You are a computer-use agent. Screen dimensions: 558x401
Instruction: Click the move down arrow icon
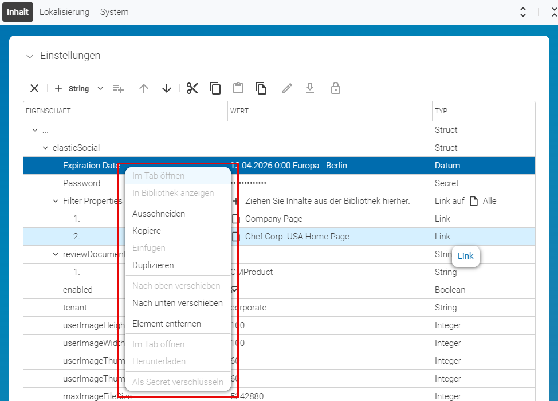[167, 88]
